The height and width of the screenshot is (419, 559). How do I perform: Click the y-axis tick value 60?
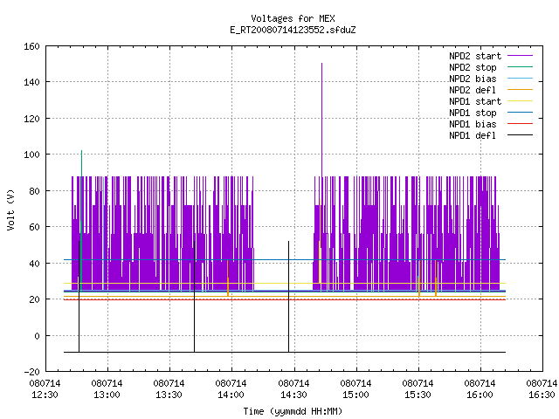pos(34,227)
